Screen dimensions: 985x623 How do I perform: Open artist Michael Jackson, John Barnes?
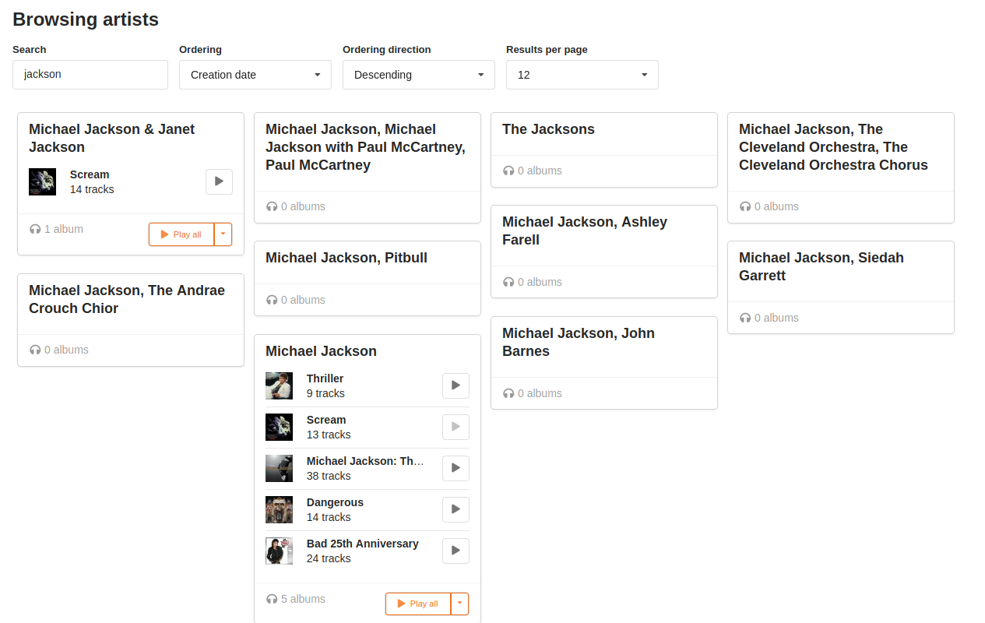tap(579, 342)
